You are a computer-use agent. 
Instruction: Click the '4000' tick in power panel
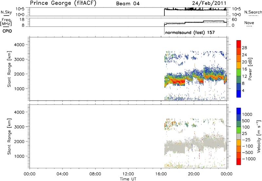(x=19, y=45)
